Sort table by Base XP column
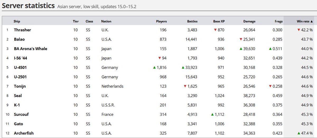This screenshot has width=317, height=138. click(219, 21)
